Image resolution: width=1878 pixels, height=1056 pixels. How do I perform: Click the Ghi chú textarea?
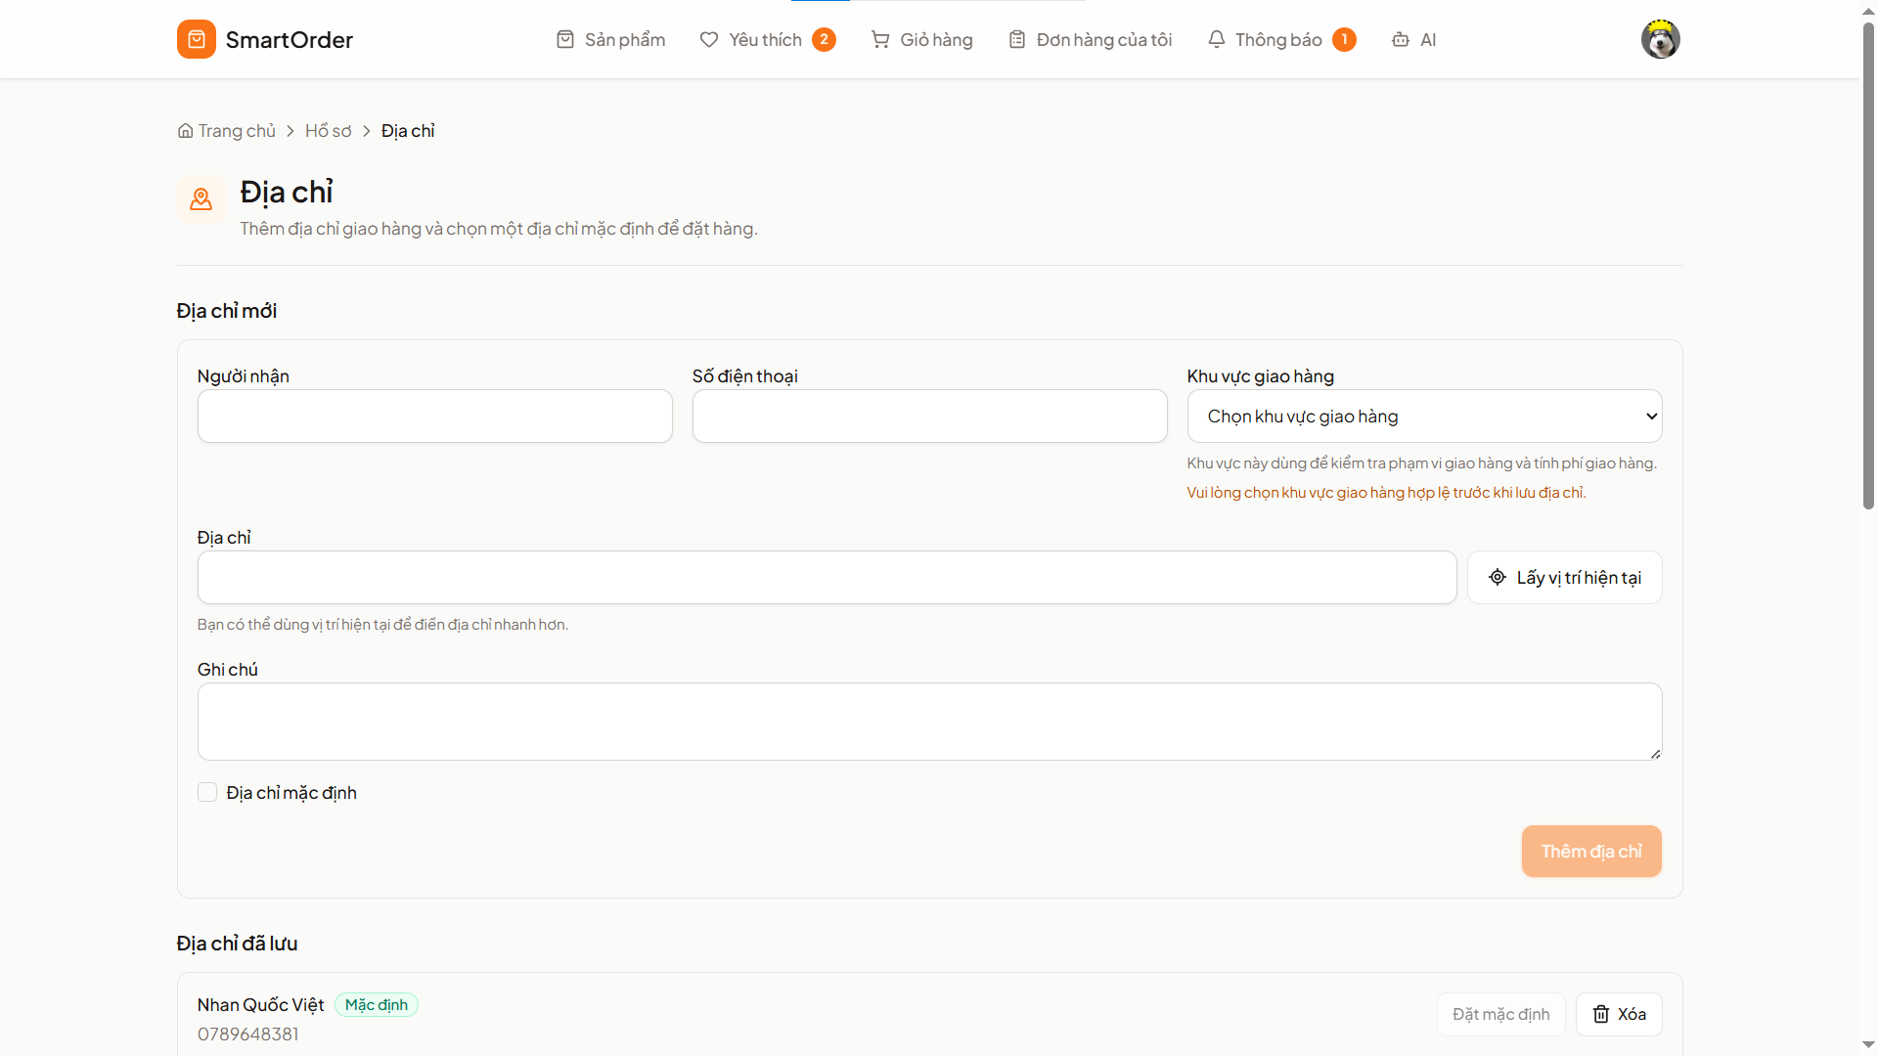(929, 722)
